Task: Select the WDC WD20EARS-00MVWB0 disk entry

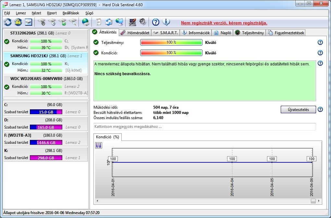Action: coord(46,86)
